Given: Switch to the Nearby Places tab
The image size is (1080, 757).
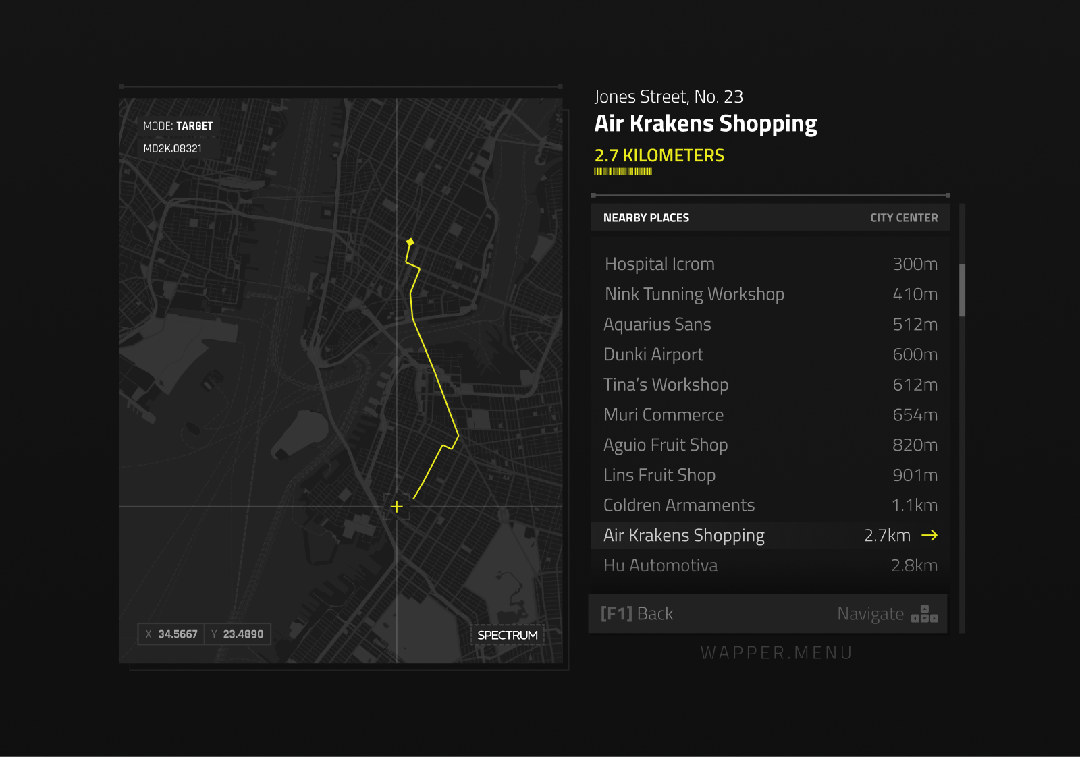Looking at the screenshot, I should pyautogui.click(x=646, y=218).
